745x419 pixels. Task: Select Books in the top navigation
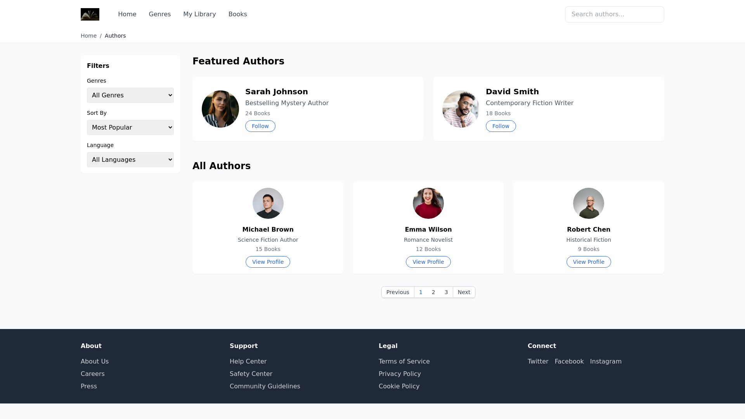coord(237,14)
